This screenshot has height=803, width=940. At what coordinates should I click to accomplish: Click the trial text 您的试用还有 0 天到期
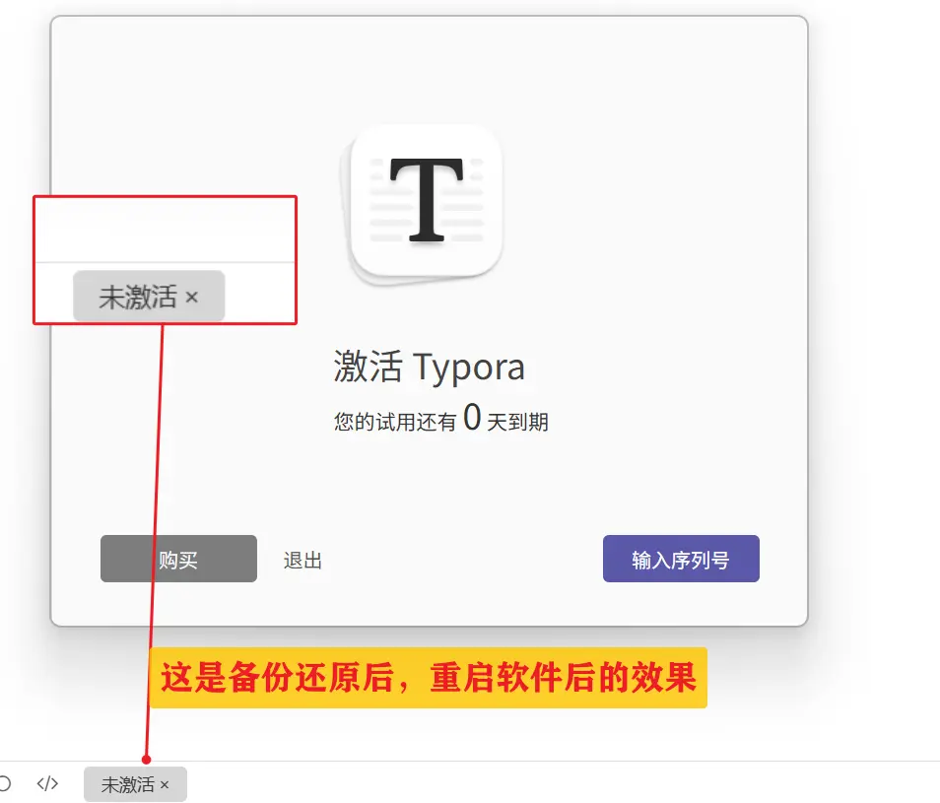[441, 419]
